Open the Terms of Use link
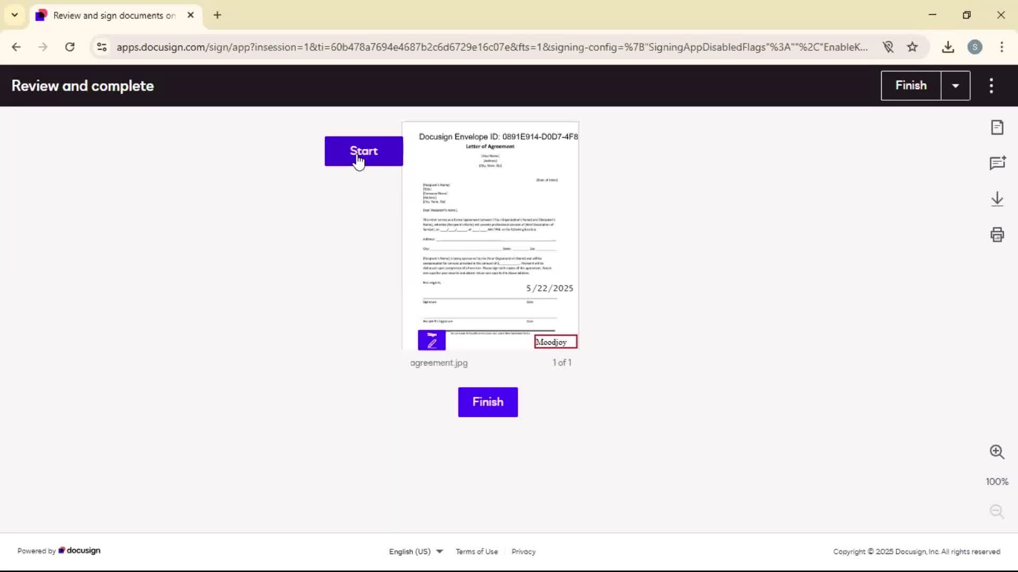 pyautogui.click(x=477, y=551)
